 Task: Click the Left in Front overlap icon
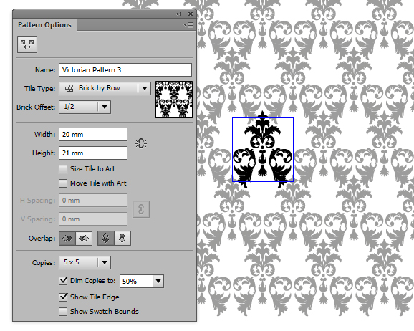(67, 239)
